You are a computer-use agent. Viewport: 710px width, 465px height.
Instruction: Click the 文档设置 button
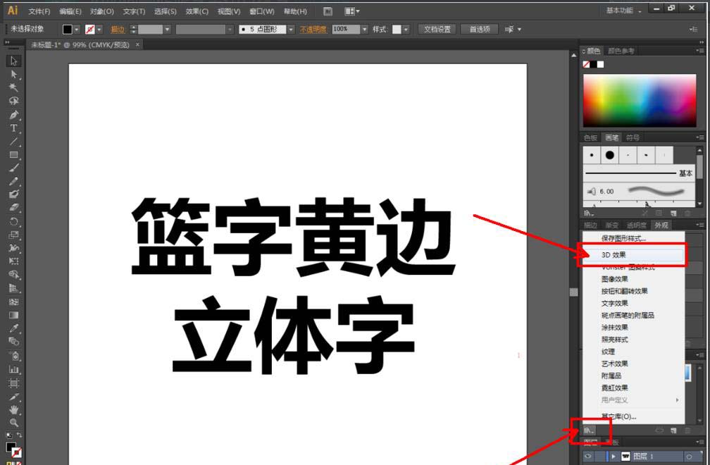coord(437,30)
